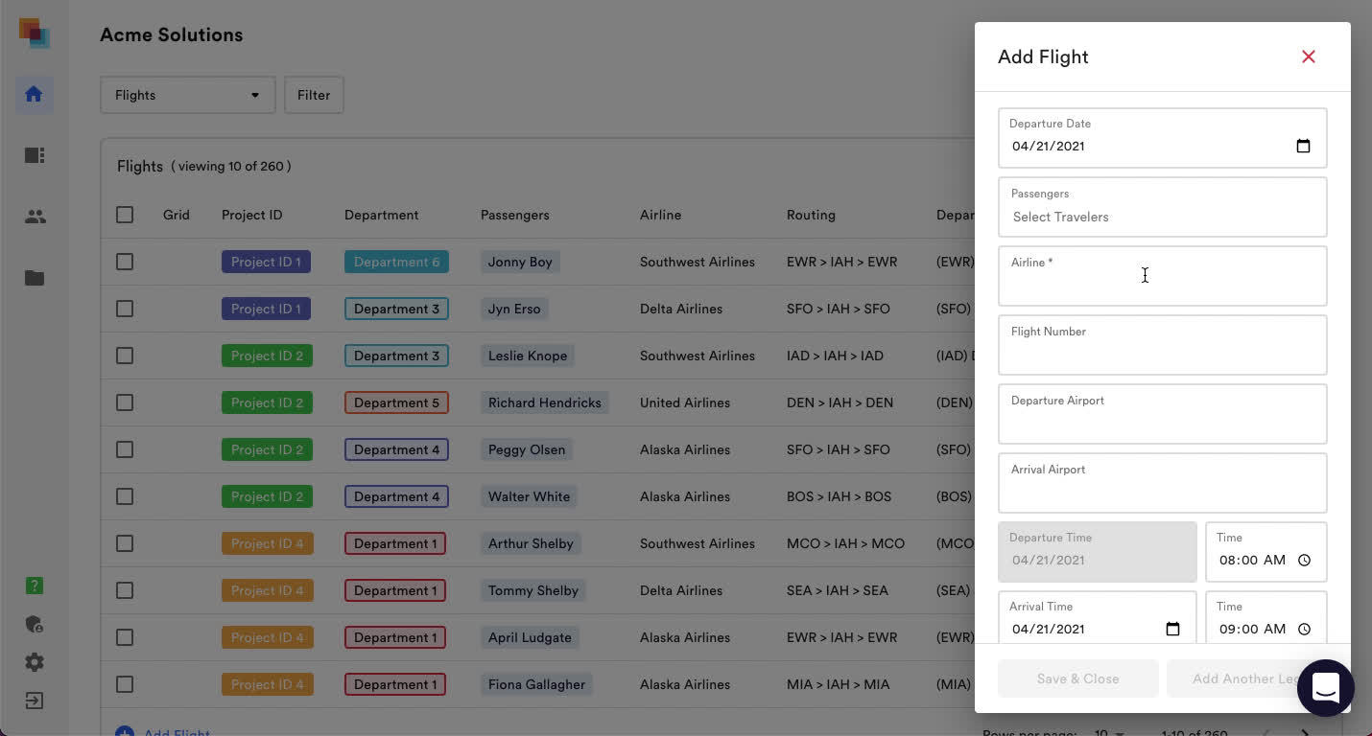
Task: Click routing BOS > IAH > BOS
Action: 839,496
